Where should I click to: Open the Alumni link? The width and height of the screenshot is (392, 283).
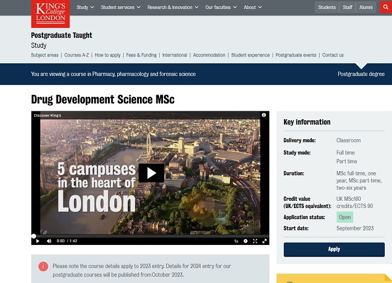pos(366,7)
